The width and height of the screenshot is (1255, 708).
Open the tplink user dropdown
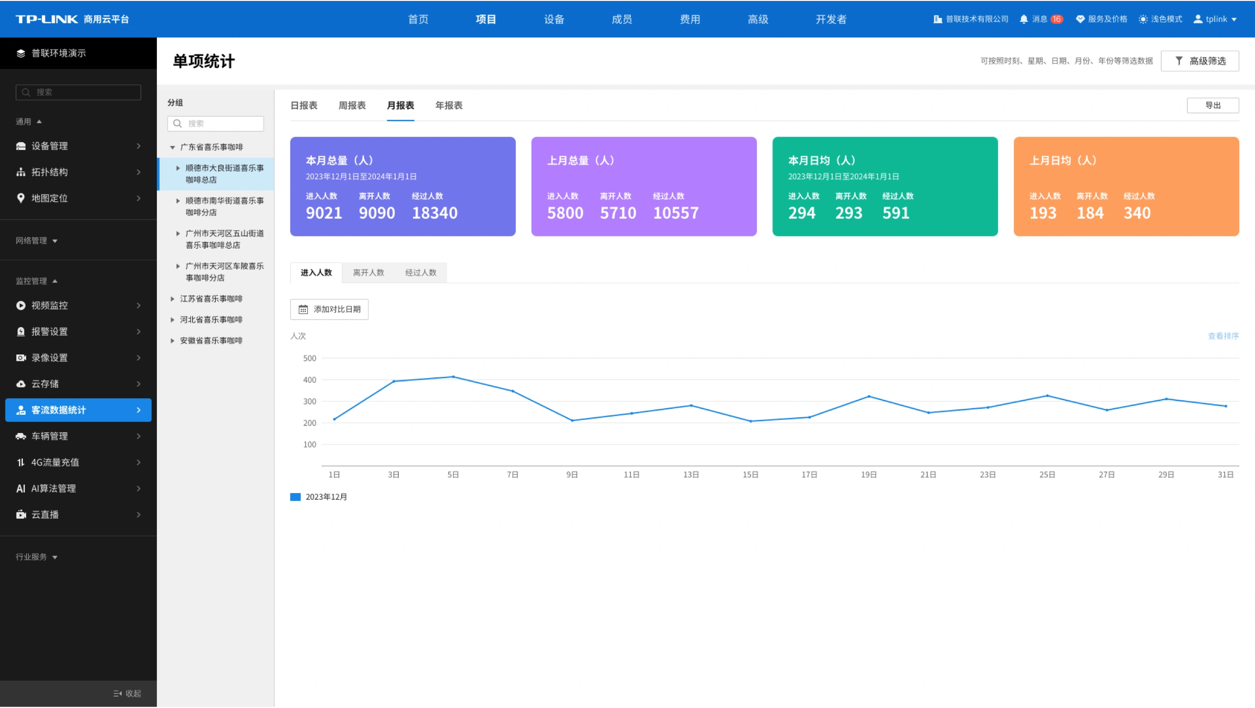[1215, 19]
